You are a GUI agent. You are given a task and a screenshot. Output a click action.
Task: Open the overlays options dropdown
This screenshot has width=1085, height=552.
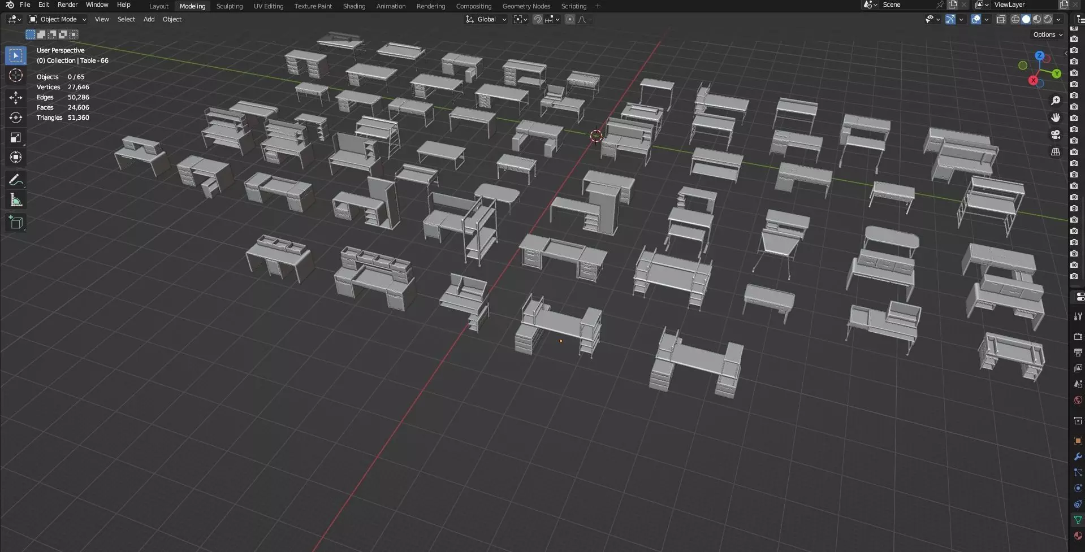(x=987, y=19)
